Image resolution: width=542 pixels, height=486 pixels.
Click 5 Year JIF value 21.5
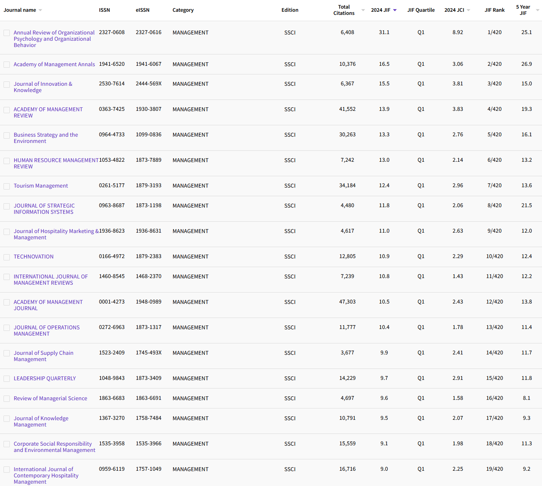(527, 206)
